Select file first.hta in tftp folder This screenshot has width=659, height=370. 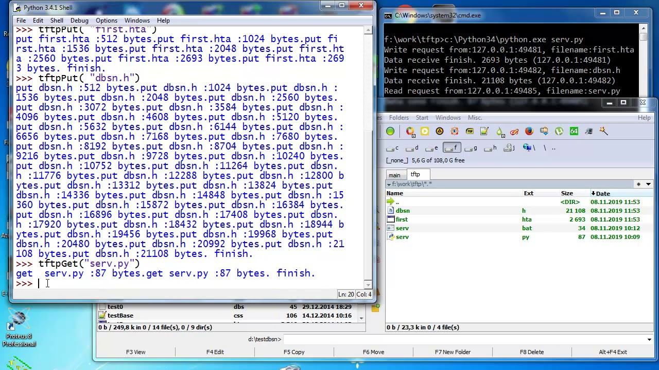(x=519, y=219)
